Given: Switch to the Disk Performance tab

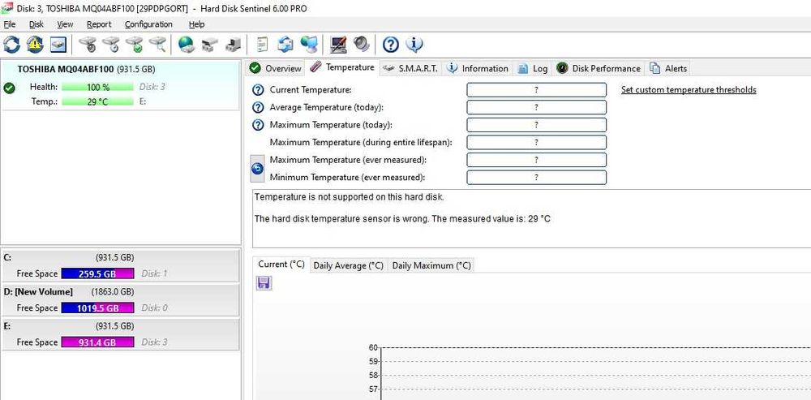Looking at the screenshot, I should tap(599, 68).
